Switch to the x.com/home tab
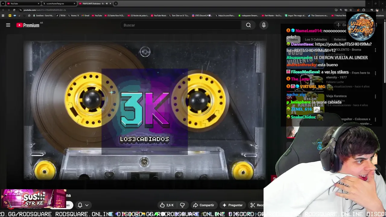The image size is (386, 217). point(59,4)
